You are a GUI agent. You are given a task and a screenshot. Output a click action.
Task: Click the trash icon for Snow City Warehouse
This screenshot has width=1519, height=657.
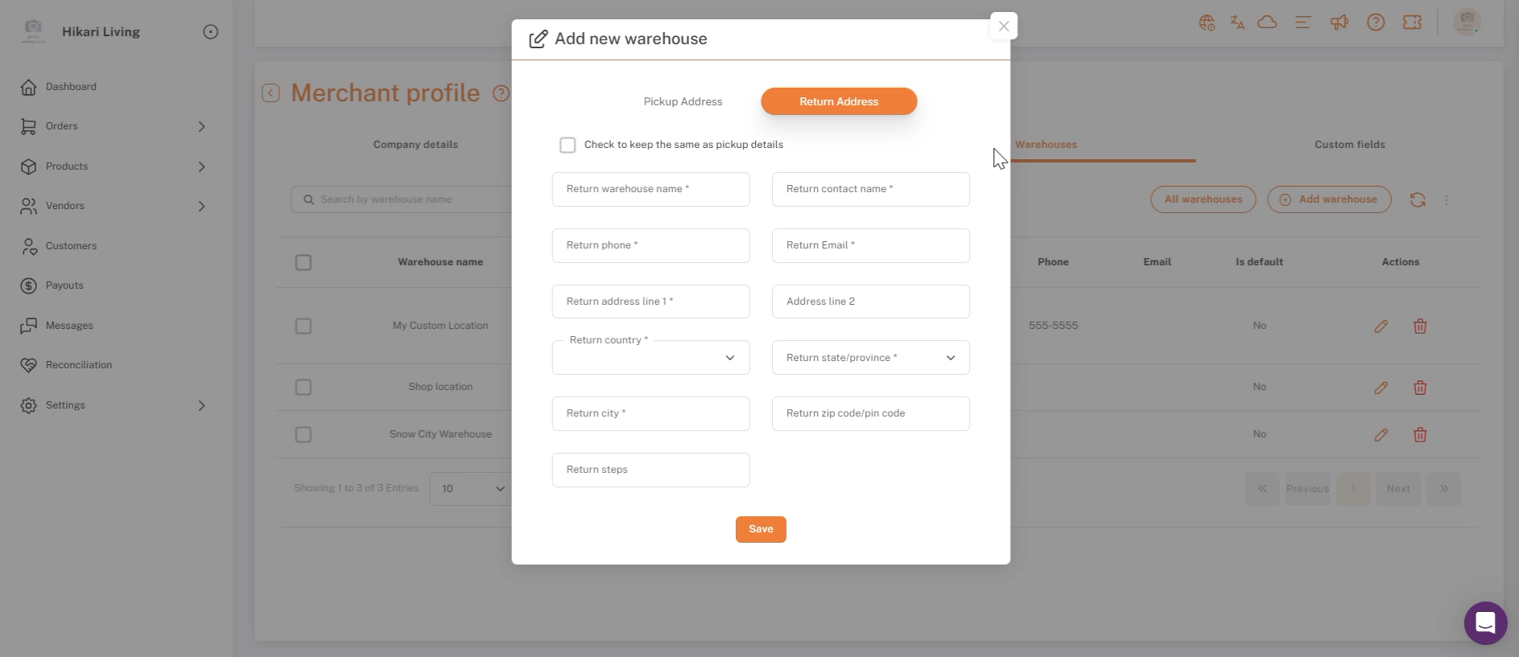point(1420,435)
